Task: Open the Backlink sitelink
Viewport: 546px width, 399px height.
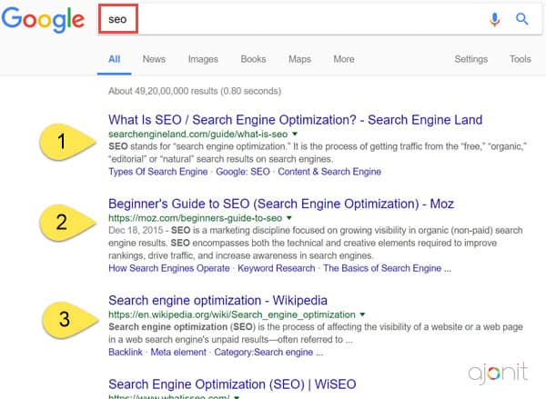Action: point(126,352)
